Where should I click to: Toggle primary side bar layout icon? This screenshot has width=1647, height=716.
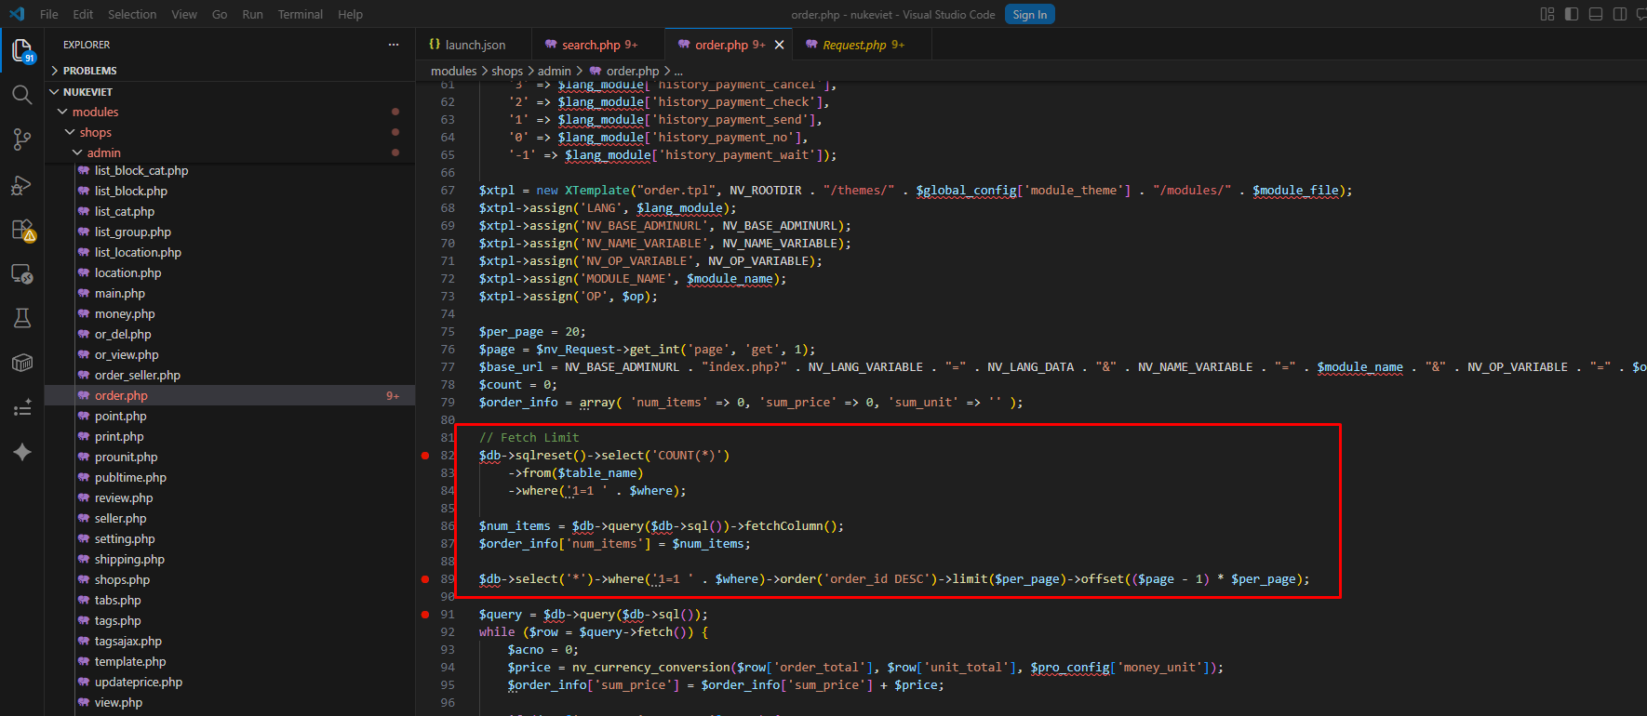pyautogui.click(x=1572, y=14)
